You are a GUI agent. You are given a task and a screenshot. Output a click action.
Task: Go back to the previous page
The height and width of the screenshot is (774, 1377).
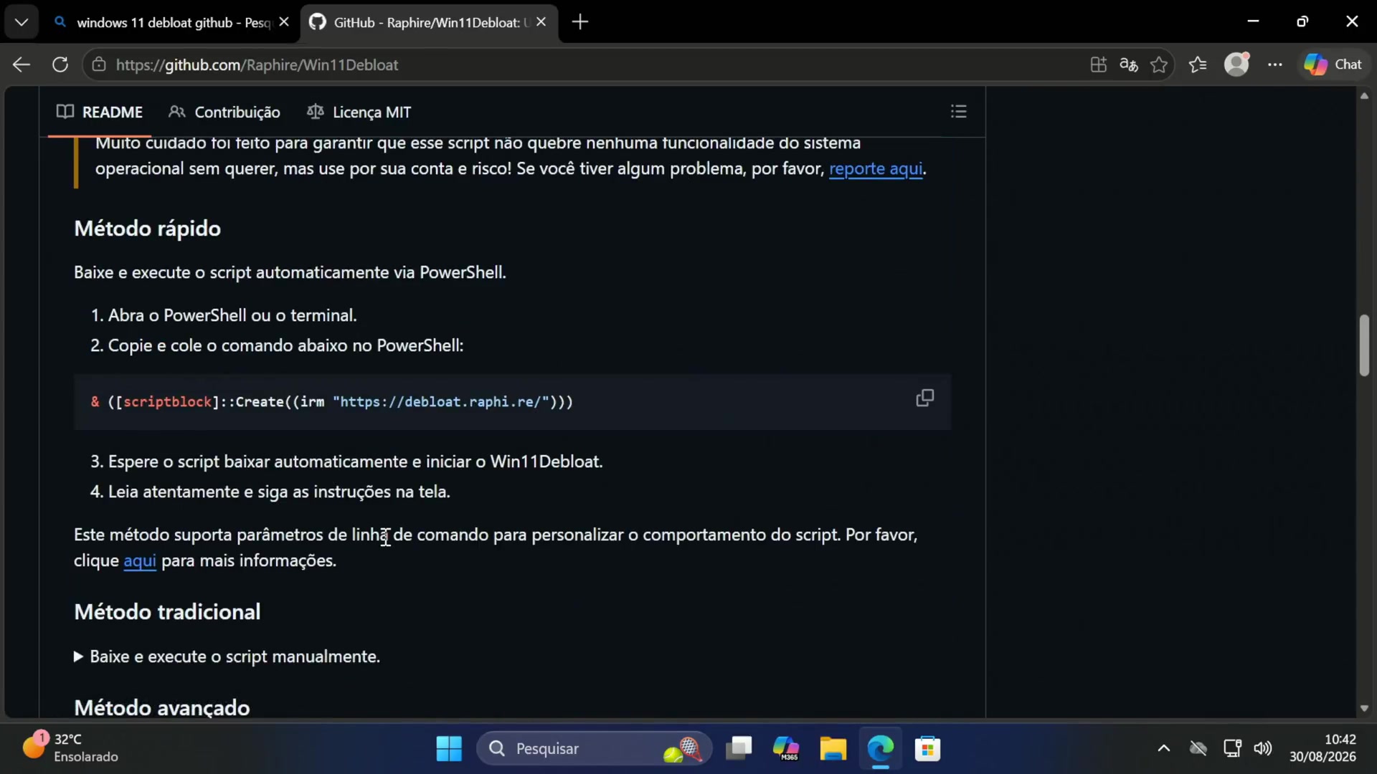[x=22, y=64]
